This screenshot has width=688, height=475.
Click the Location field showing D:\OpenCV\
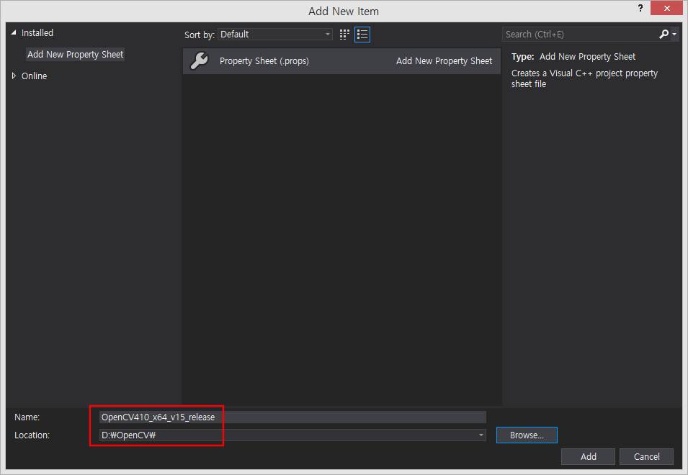point(288,435)
